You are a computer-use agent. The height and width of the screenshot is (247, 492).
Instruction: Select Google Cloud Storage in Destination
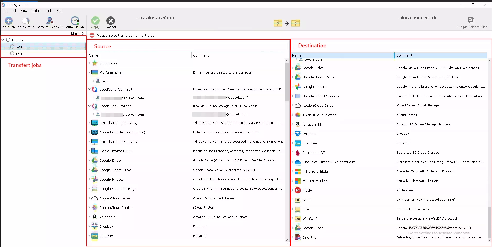coord(321,96)
